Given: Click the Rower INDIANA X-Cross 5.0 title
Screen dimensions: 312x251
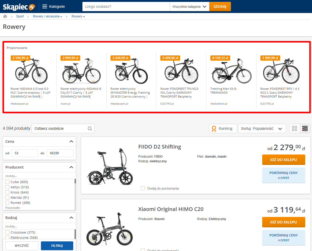Looking at the screenshot, I should pyautogui.click(x=30, y=93).
